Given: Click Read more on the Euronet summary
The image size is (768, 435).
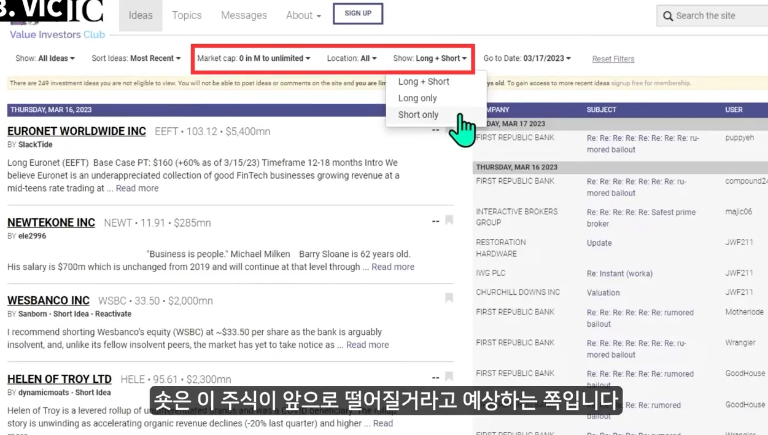Looking at the screenshot, I should click(137, 188).
